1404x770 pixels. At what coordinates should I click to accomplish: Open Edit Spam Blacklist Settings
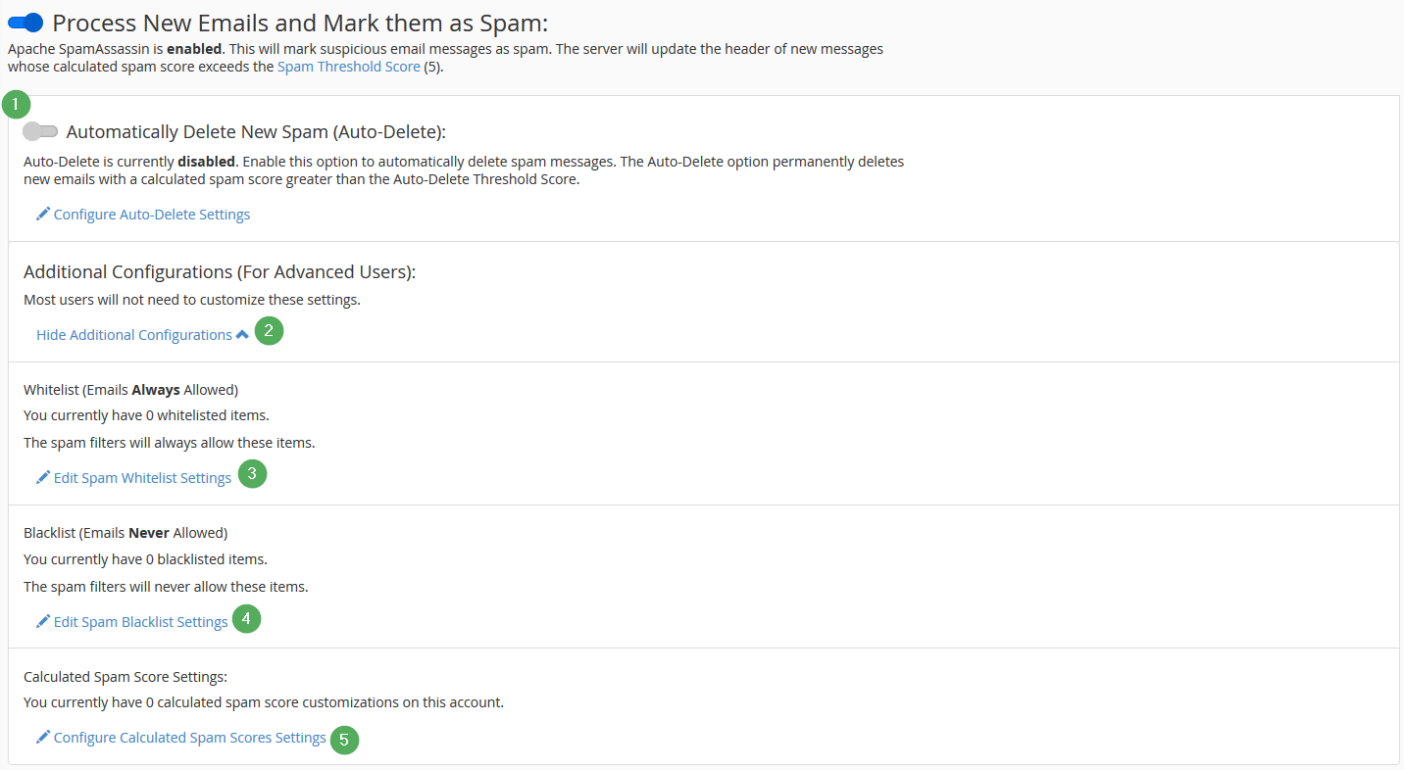[141, 622]
